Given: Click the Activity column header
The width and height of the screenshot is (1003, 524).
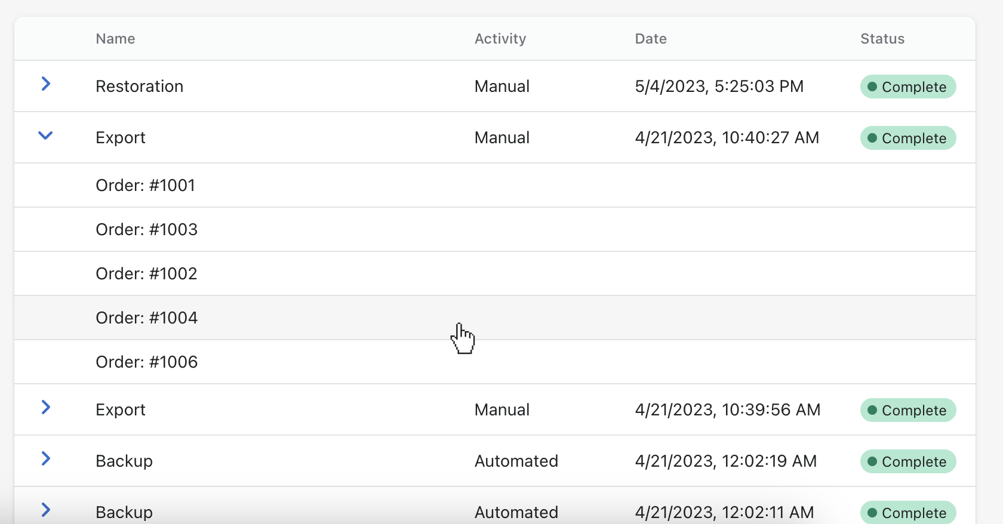Looking at the screenshot, I should click(x=500, y=39).
